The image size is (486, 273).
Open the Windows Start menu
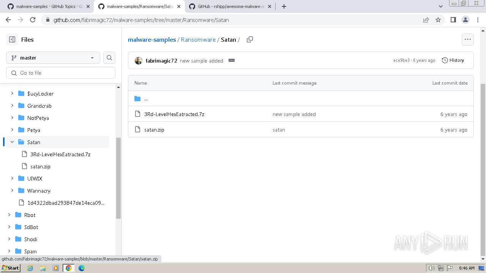(x=10, y=268)
